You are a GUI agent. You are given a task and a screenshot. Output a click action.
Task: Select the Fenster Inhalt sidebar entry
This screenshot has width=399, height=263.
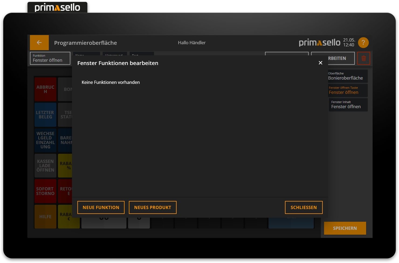click(x=348, y=104)
